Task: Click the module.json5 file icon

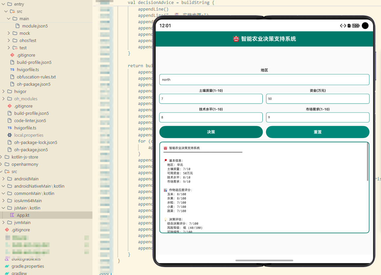Action: (18, 26)
